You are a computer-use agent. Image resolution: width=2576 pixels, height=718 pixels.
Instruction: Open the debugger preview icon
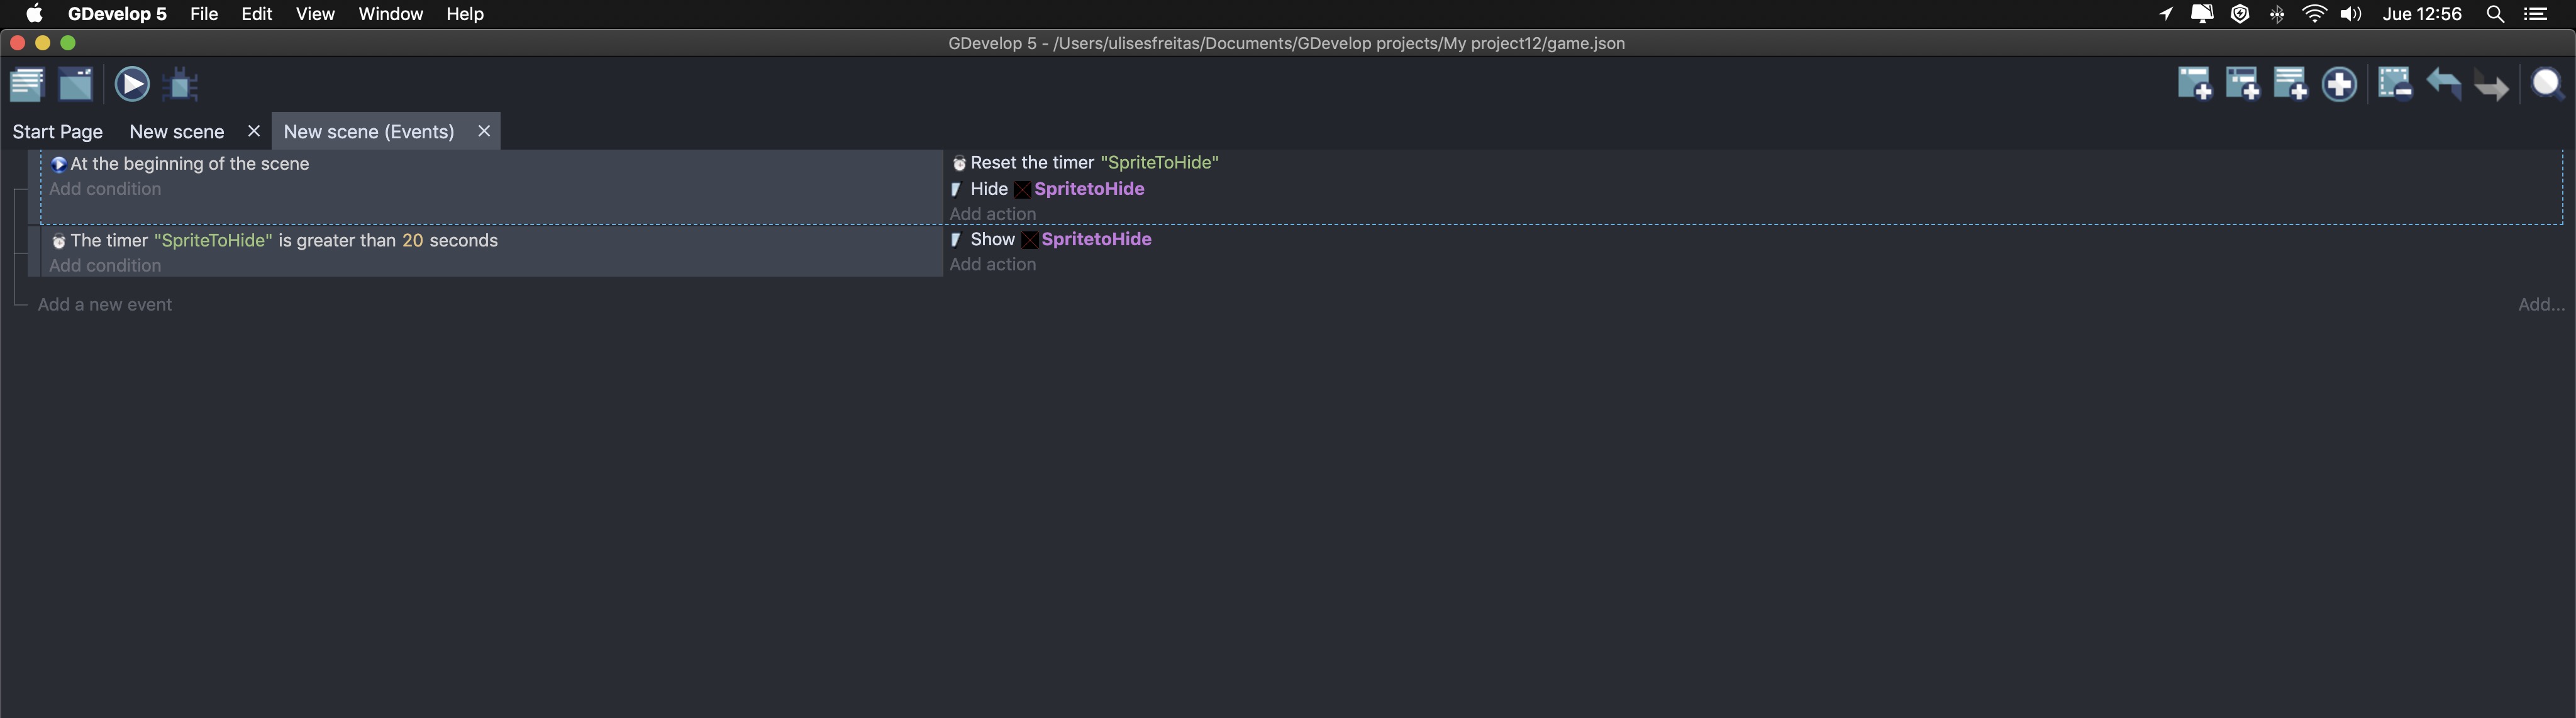tap(181, 85)
